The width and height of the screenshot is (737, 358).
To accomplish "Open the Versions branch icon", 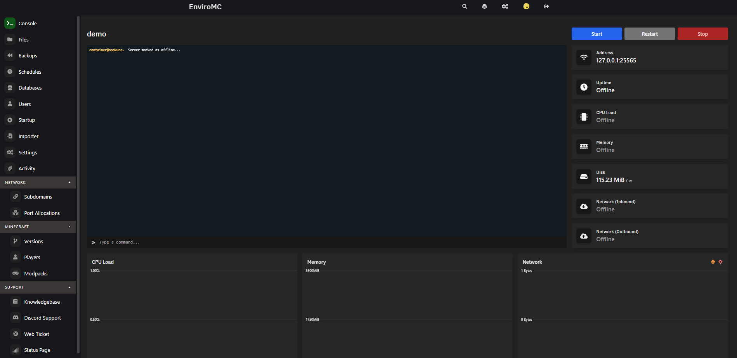I will [16, 241].
